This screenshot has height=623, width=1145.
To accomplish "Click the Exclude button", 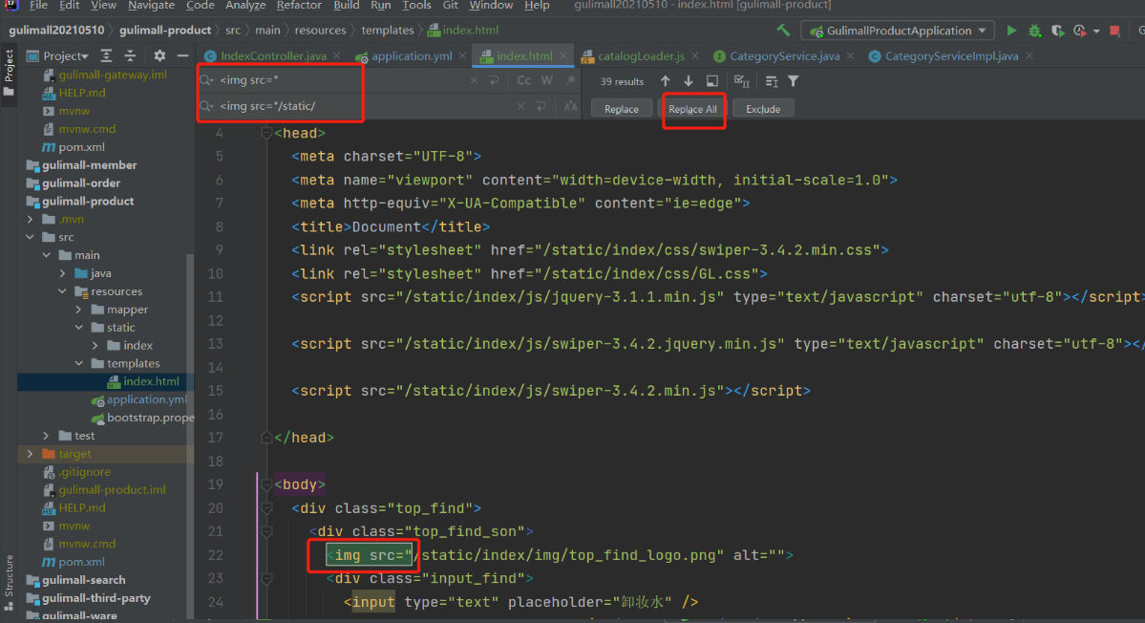I will click(x=763, y=109).
